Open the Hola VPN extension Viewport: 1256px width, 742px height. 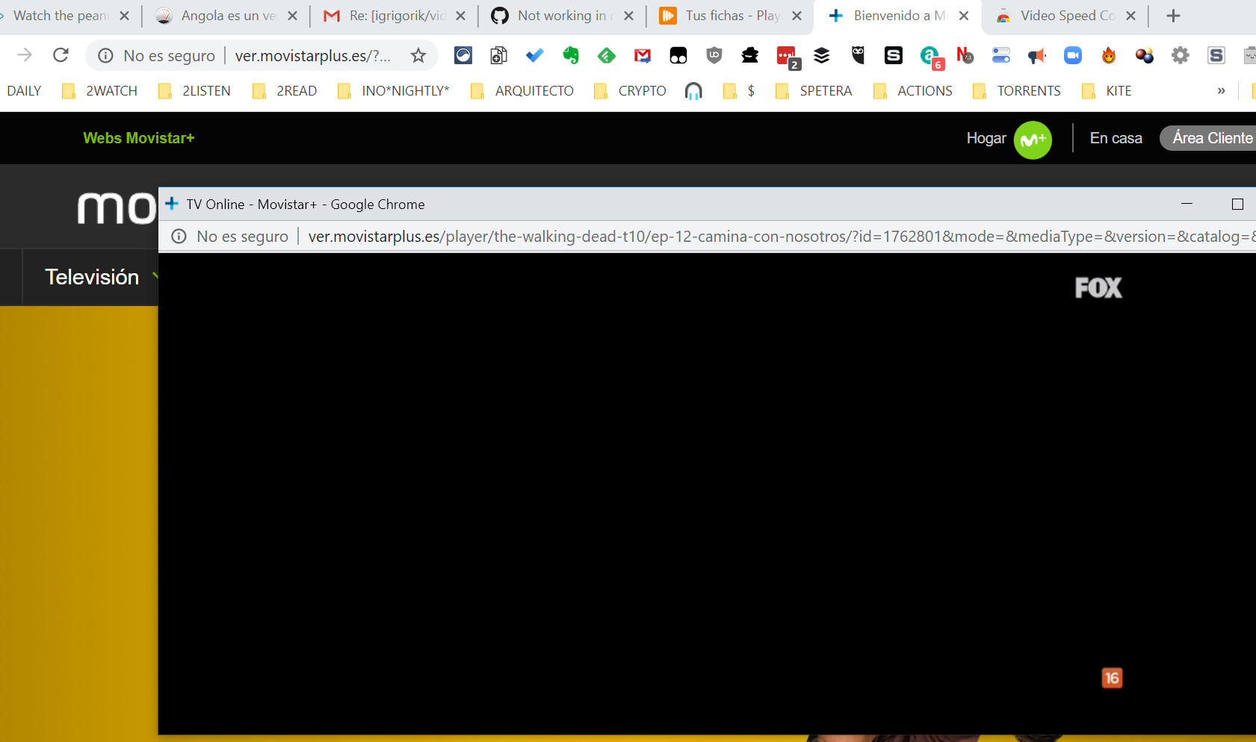click(1109, 55)
